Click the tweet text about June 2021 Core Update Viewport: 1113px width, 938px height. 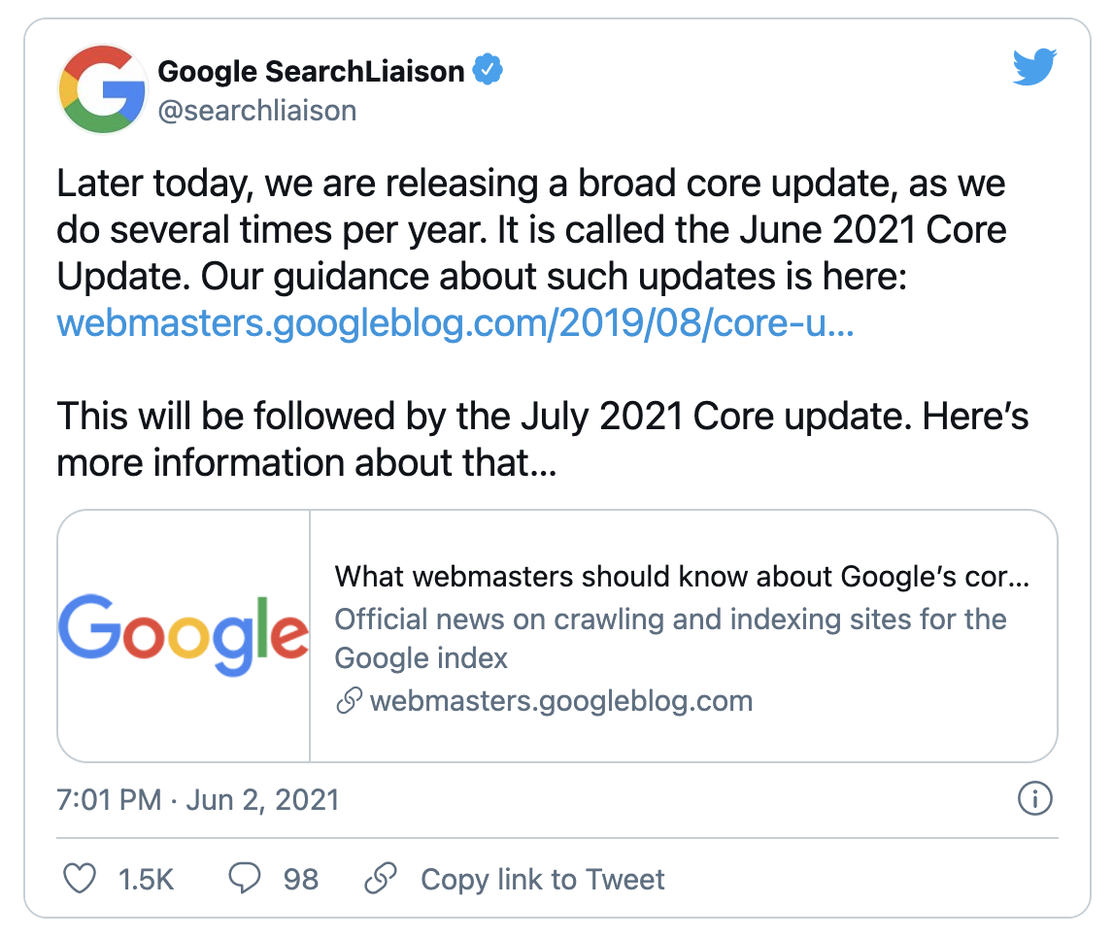coord(530,230)
